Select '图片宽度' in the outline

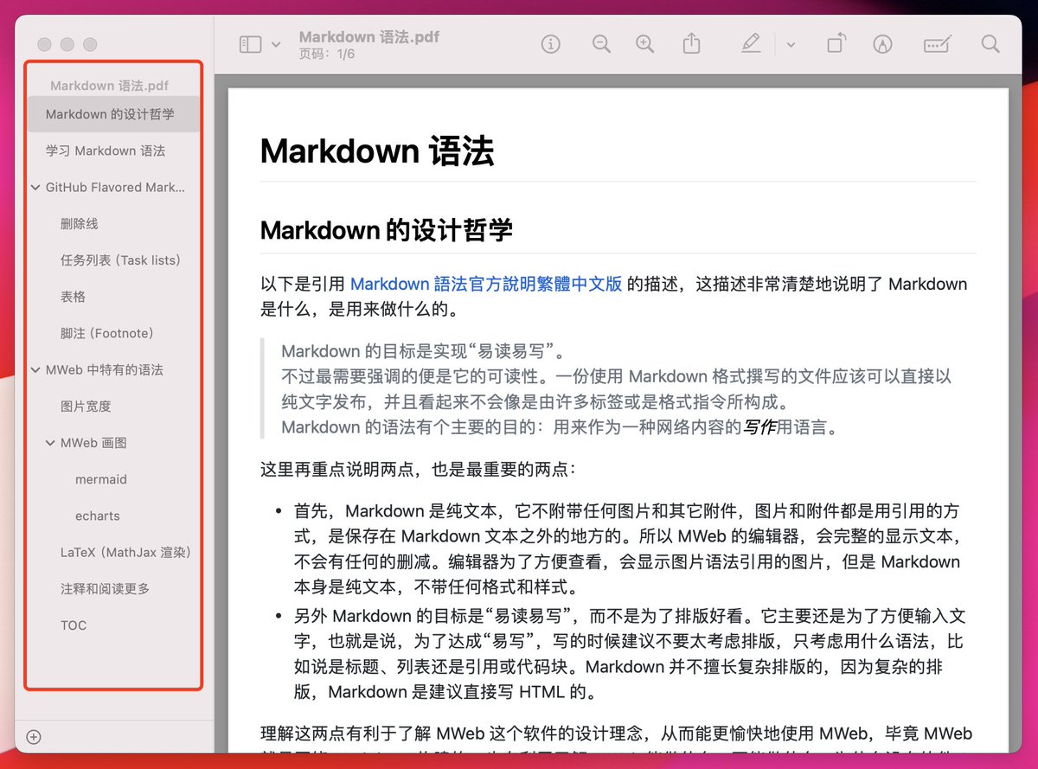click(x=86, y=407)
